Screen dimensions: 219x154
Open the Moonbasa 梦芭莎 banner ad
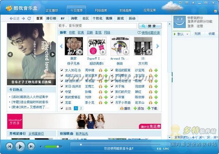pyautogui.click(x=84, y=121)
